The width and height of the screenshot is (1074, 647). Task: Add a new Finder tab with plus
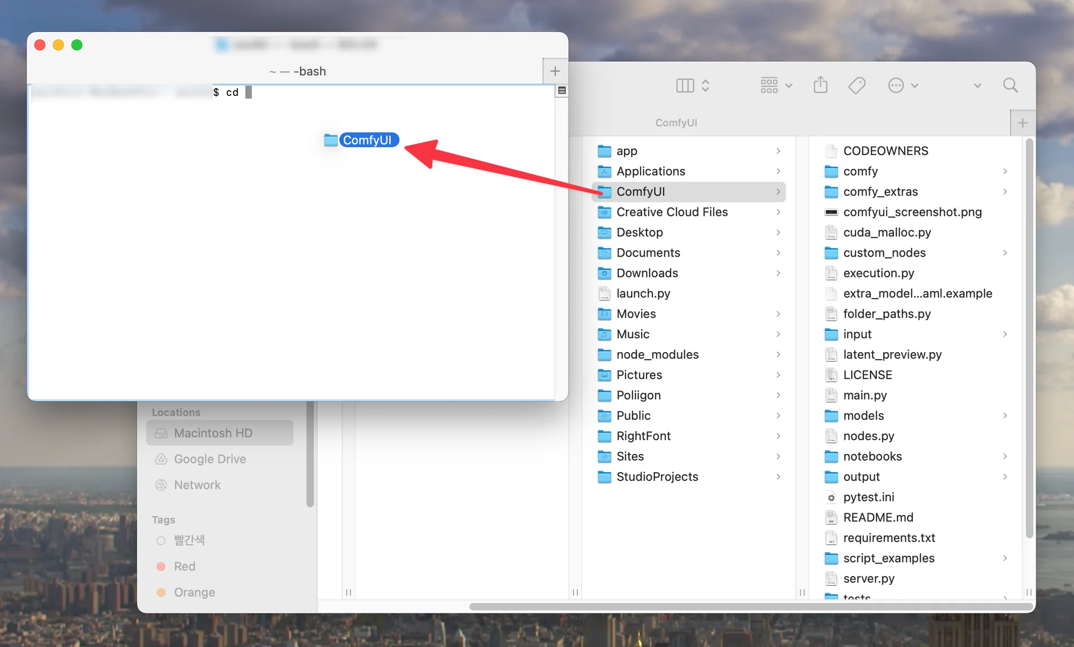(x=1023, y=123)
